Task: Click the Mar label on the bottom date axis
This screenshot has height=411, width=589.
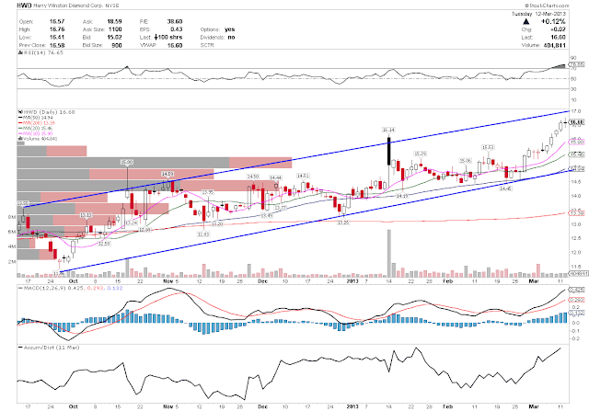Action: (534, 406)
